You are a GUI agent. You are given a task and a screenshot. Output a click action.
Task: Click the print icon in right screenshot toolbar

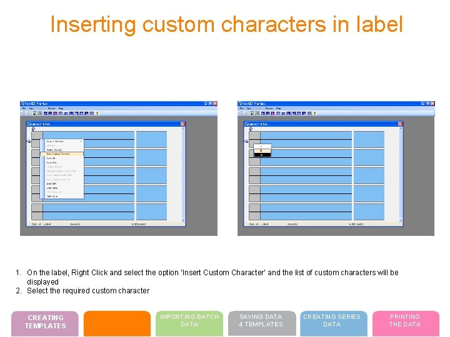[257, 114]
